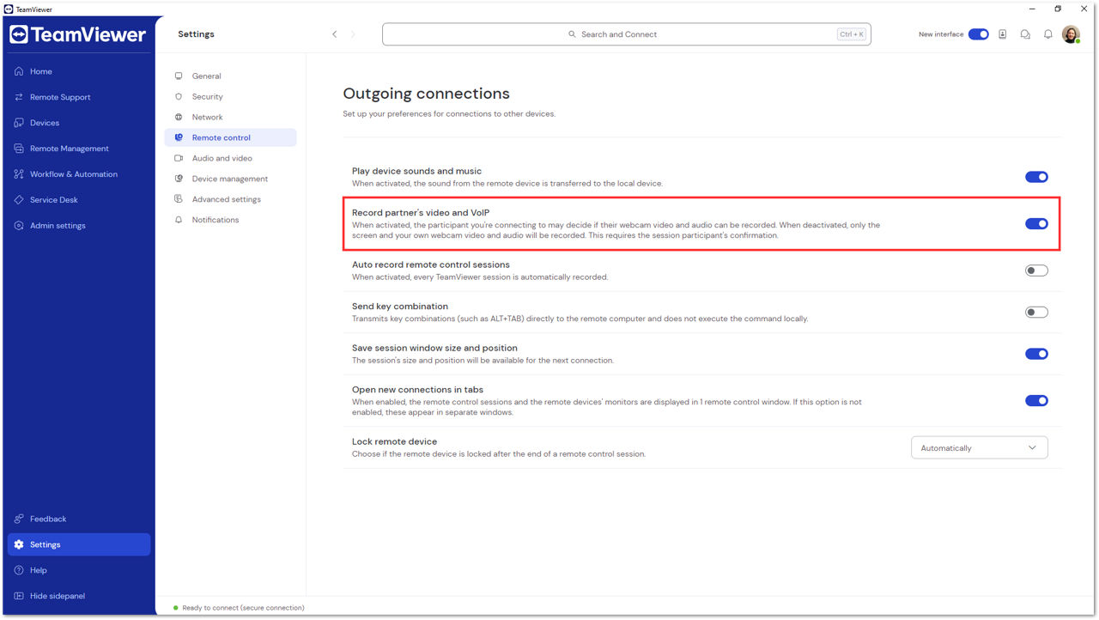The height and width of the screenshot is (620, 1099).
Task: Click the Feedback icon in the sidebar
Action: click(19, 519)
